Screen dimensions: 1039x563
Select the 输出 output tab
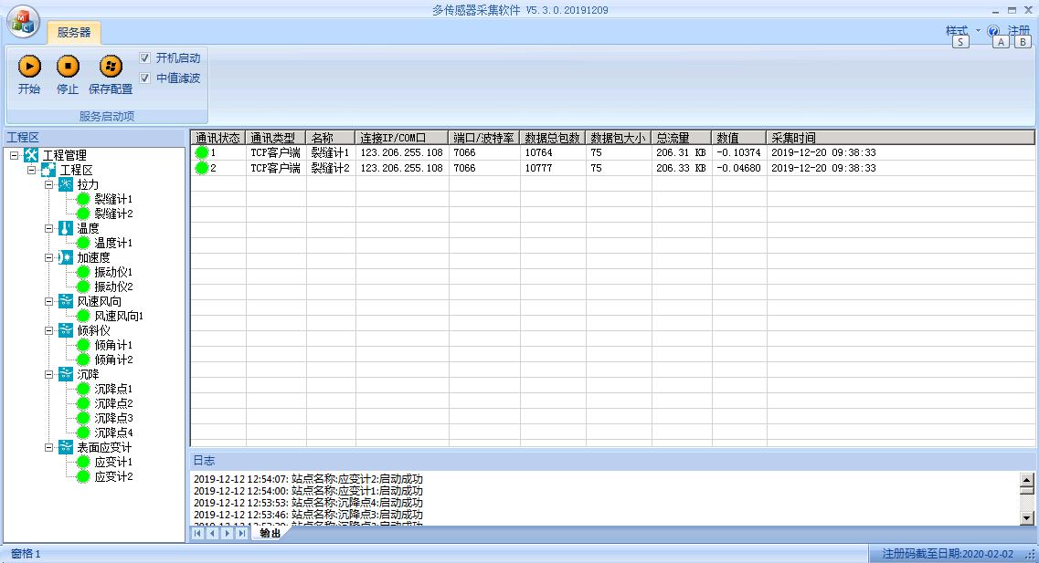tap(270, 534)
